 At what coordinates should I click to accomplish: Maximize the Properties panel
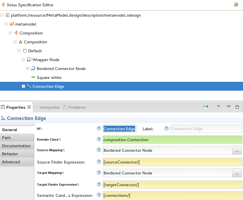click(237, 107)
